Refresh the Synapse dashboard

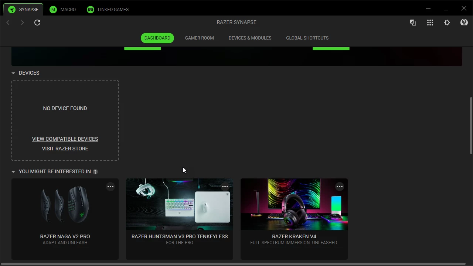[x=37, y=23]
